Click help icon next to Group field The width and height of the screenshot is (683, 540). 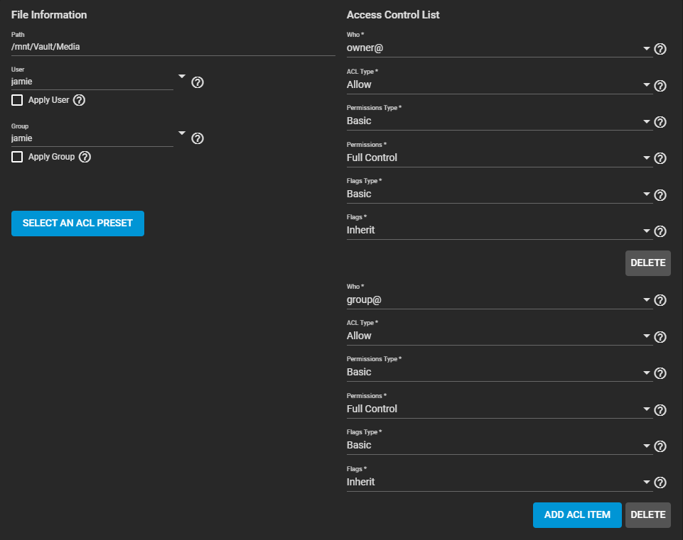point(198,138)
